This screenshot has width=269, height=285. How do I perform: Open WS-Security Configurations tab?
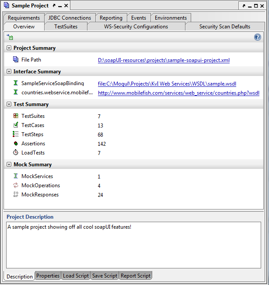(136, 27)
